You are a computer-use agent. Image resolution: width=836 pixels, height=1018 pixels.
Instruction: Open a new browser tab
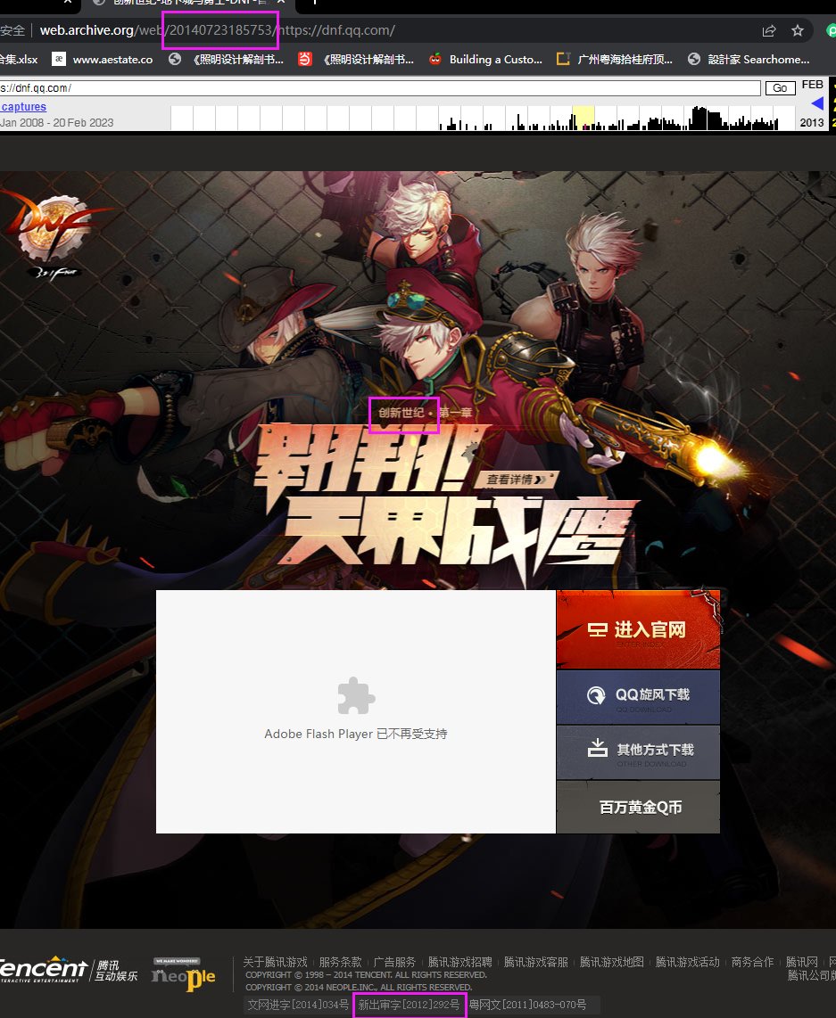314,2
